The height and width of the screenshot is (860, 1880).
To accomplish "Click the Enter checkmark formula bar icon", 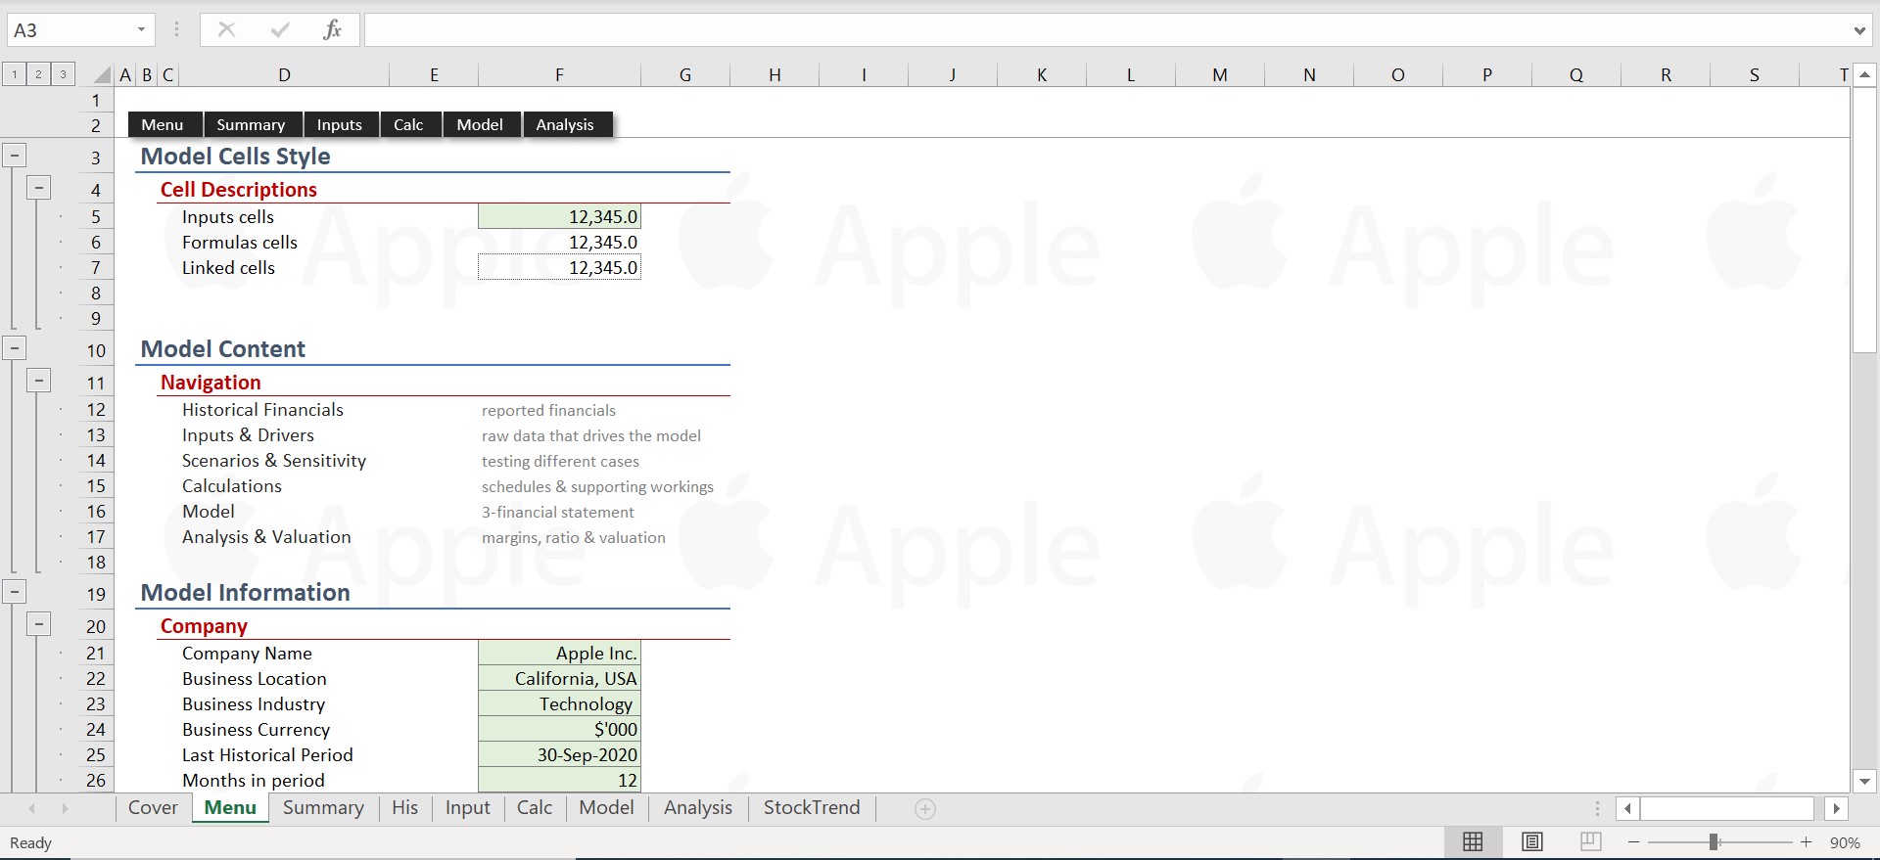I will click(280, 29).
